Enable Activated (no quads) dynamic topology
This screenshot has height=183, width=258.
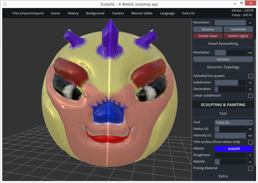pyautogui.click(x=251, y=76)
